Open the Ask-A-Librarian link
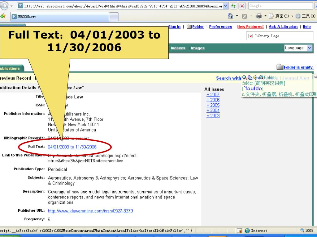The height and width of the screenshot is (237, 317). click(x=283, y=27)
